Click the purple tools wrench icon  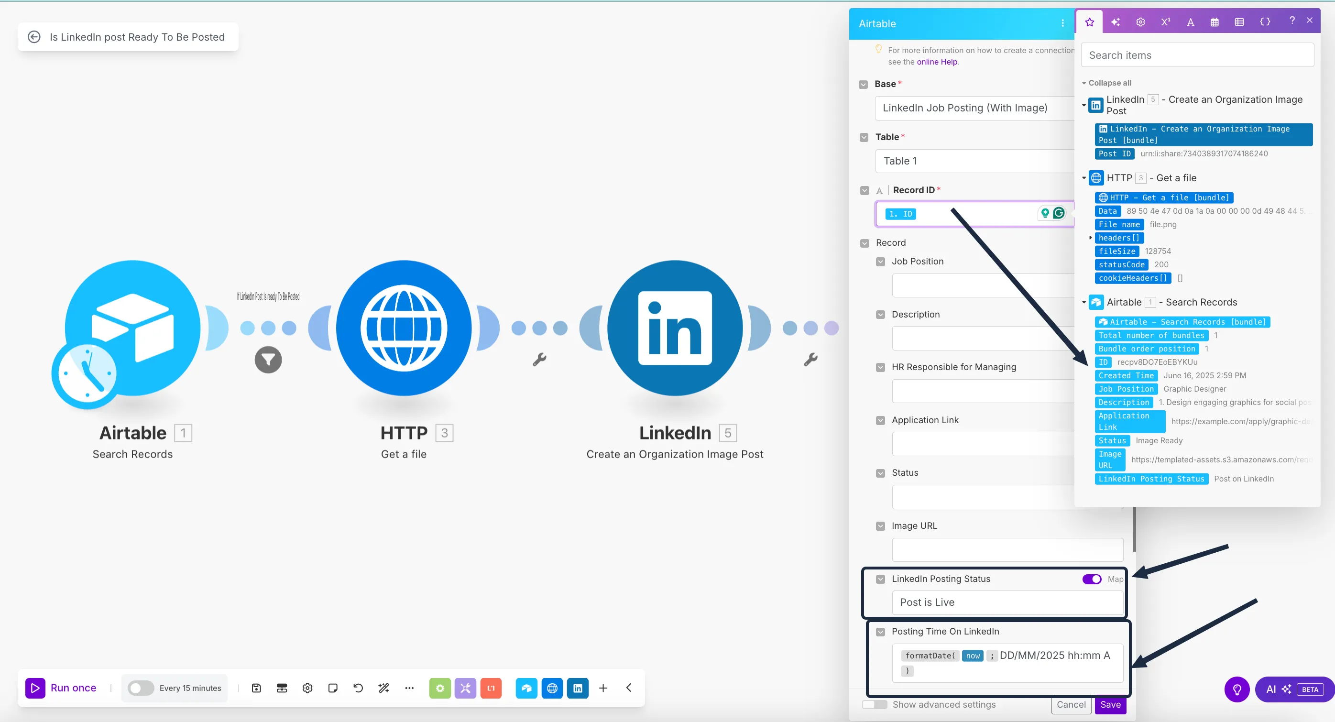465,688
